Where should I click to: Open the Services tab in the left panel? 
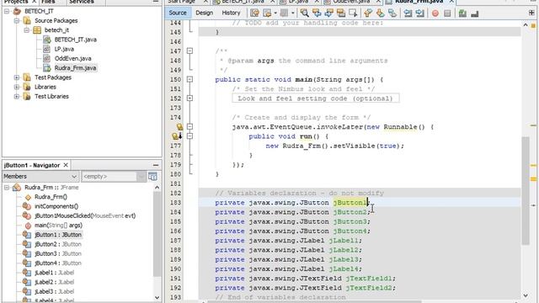(x=82, y=2)
